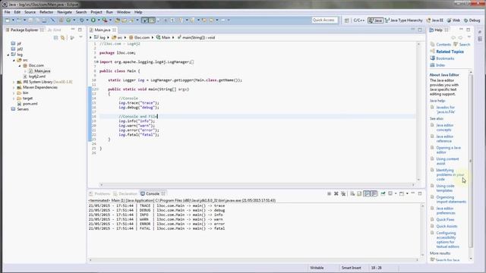This screenshot has height=273, width=486.
Task: Collapse the src folder node
Action: tap(14, 60)
